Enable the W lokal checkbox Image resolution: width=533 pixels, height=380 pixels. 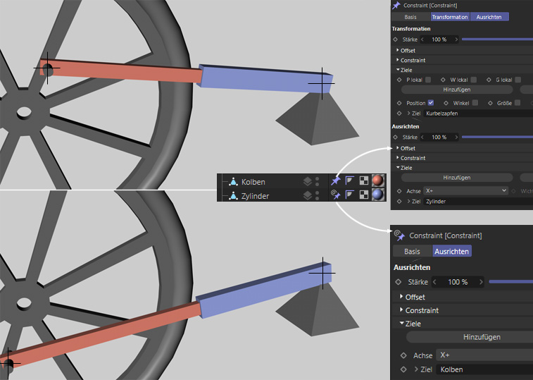pos(474,80)
